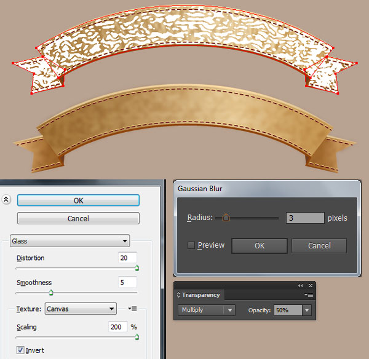Toggle the Invert checkbox

pyautogui.click(x=20, y=350)
